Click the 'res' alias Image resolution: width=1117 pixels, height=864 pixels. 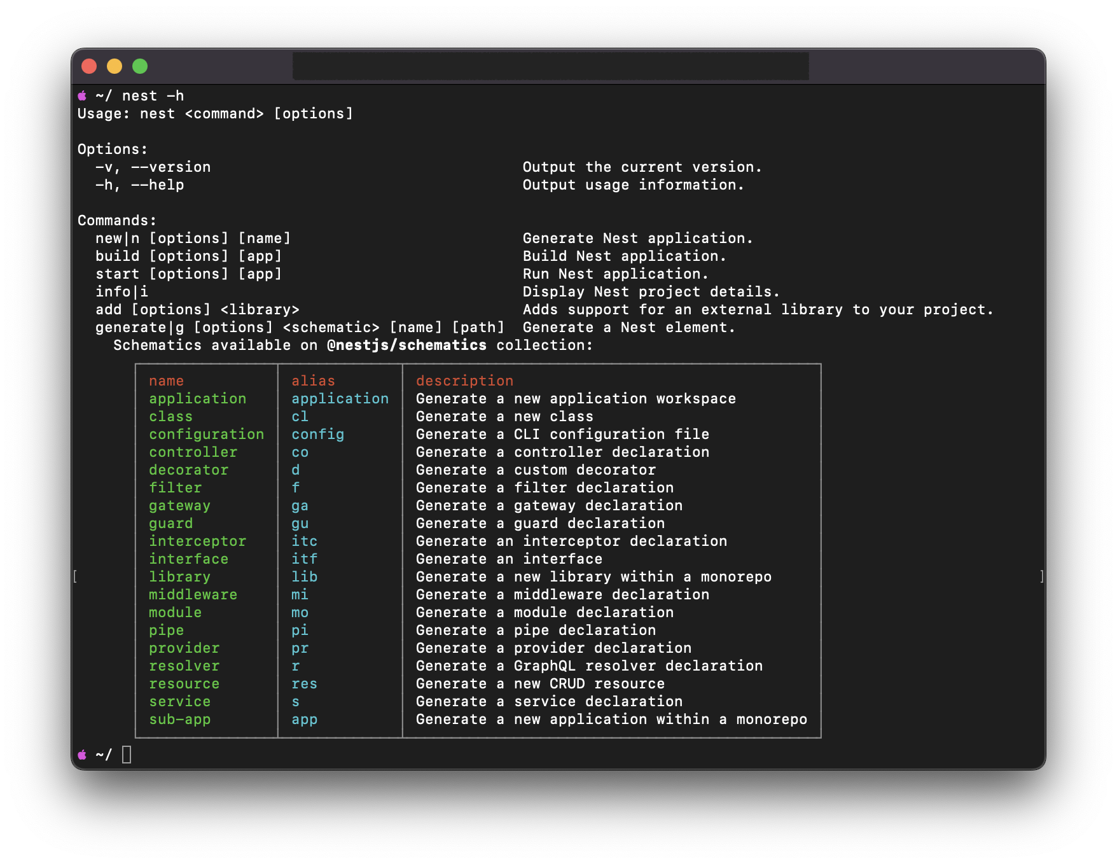[305, 684]
